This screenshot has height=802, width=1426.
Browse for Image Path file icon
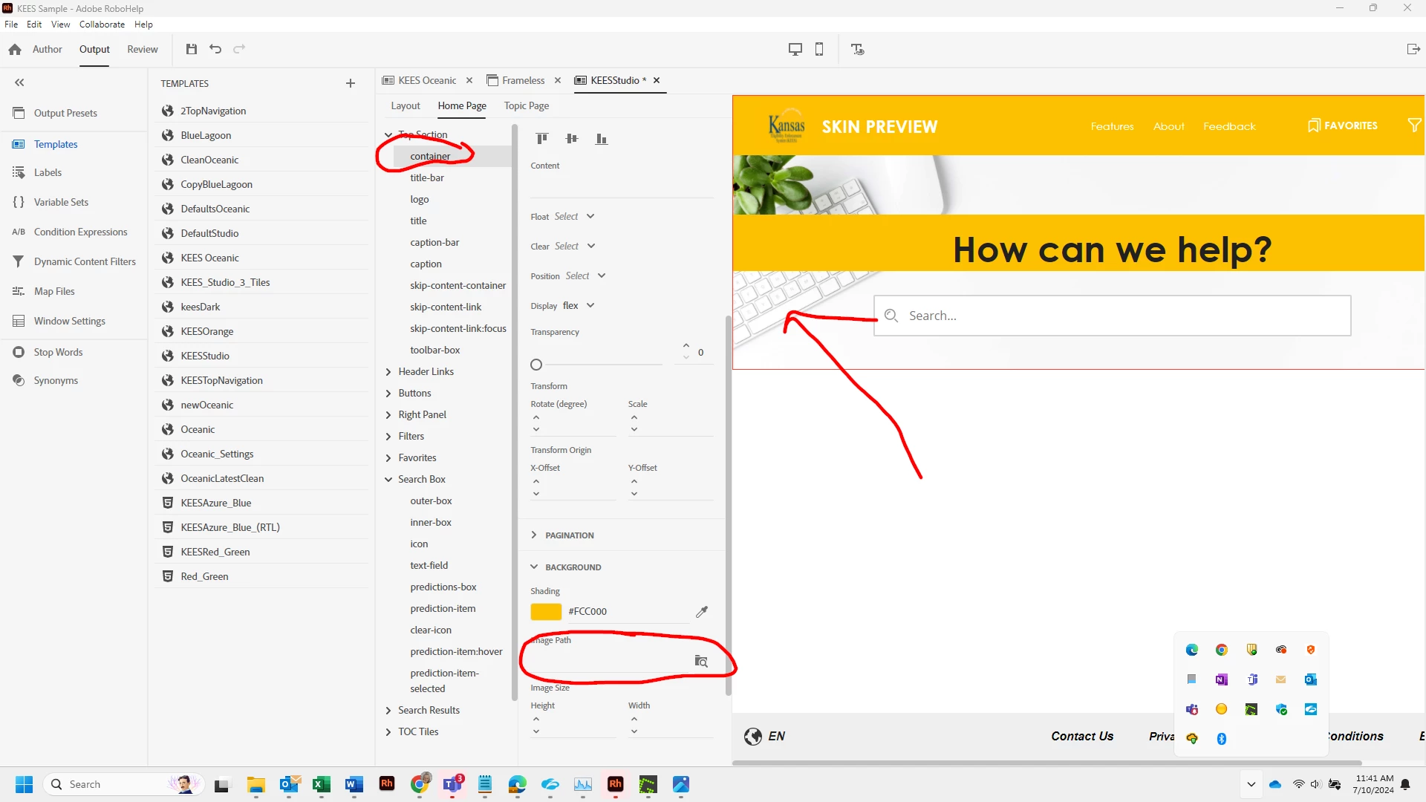700,661
